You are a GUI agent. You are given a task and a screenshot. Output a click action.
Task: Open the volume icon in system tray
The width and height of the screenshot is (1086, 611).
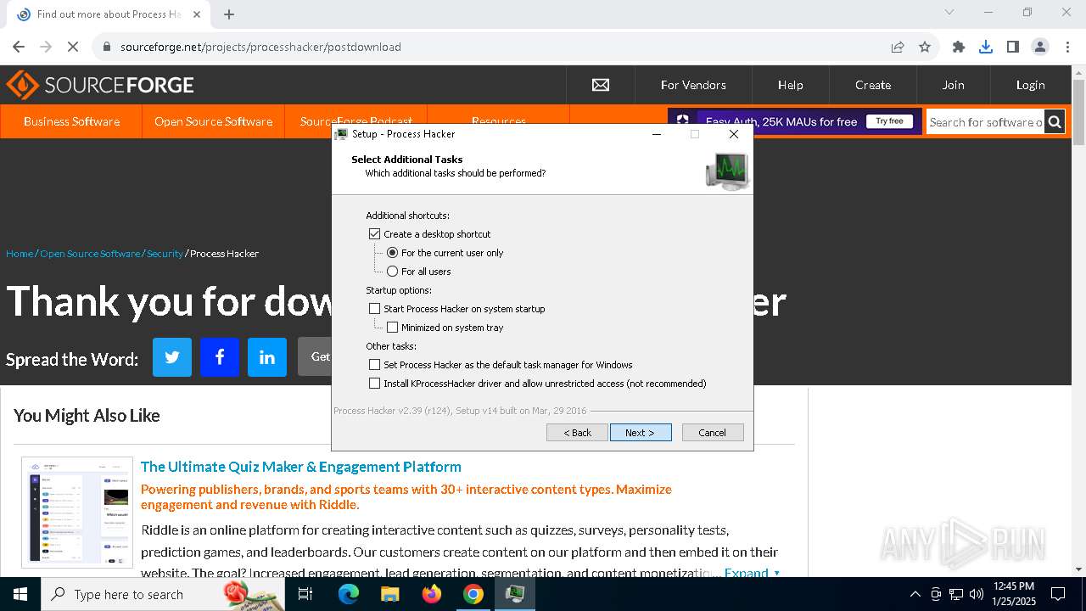977,594
